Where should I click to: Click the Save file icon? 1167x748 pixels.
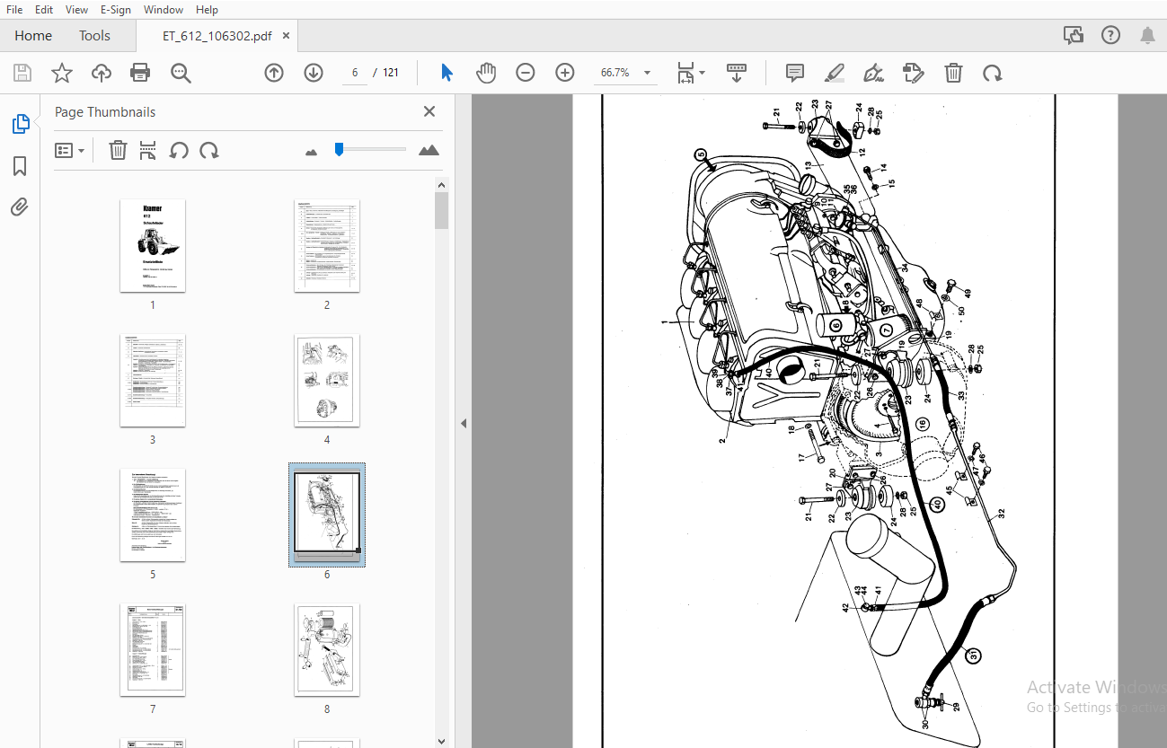22,73
